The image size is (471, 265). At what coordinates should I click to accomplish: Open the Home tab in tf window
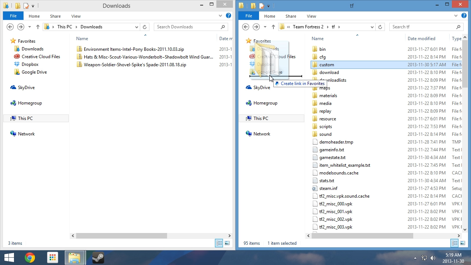pos(270,16)
